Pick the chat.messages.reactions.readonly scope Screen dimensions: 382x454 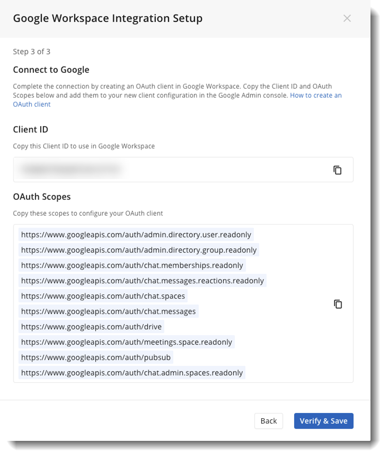click(142, 281)
